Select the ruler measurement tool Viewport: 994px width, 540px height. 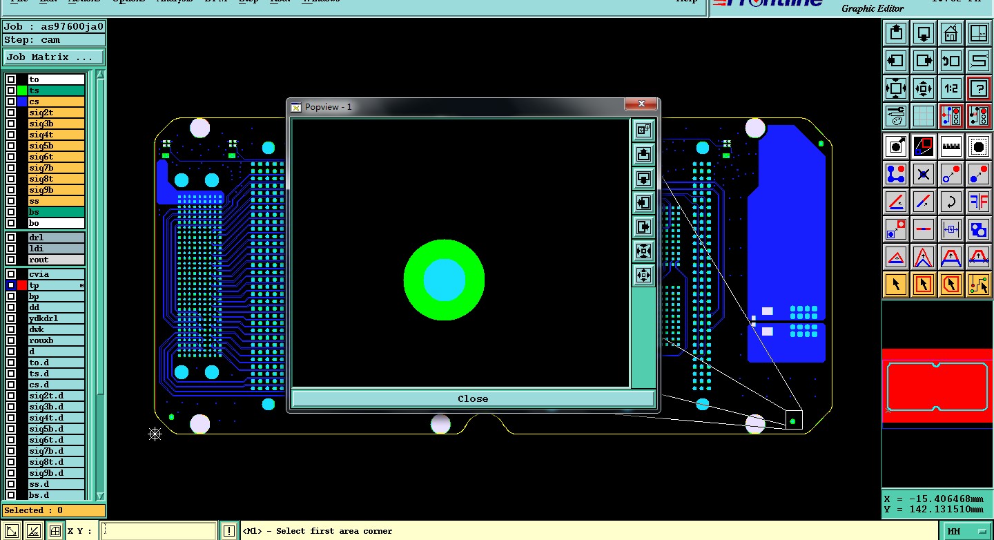pyautogui.click(x=951, y=146)
